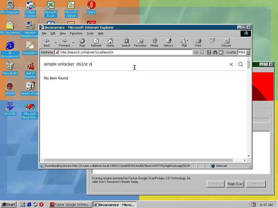This screenshot has width=278, height=208.
Task: Select Microsoft Excel desktop icon
Action: pyautogui.click(x=50, y=9)
